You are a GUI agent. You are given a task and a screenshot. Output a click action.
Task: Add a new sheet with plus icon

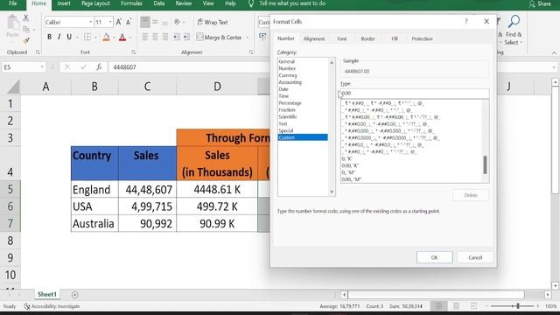74,295
